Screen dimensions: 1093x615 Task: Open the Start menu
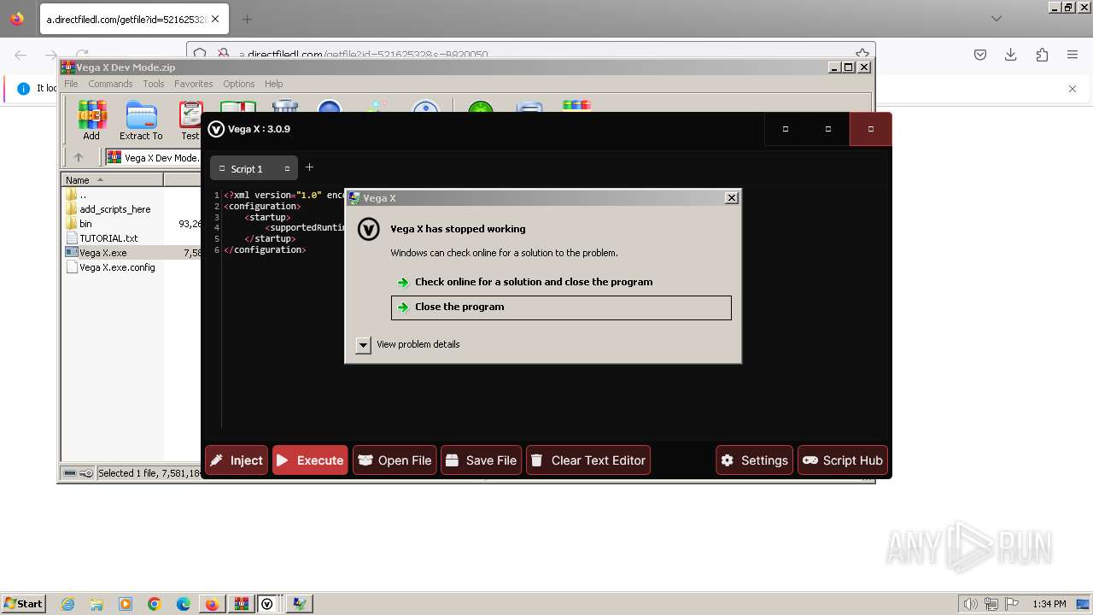coord(23,604)
